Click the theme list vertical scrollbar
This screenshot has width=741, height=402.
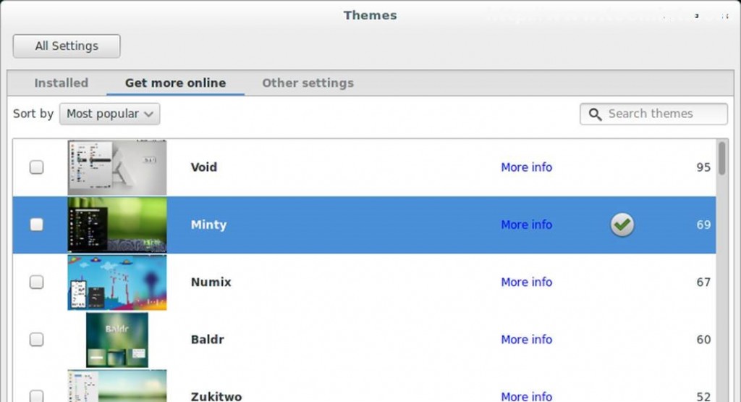721,159
